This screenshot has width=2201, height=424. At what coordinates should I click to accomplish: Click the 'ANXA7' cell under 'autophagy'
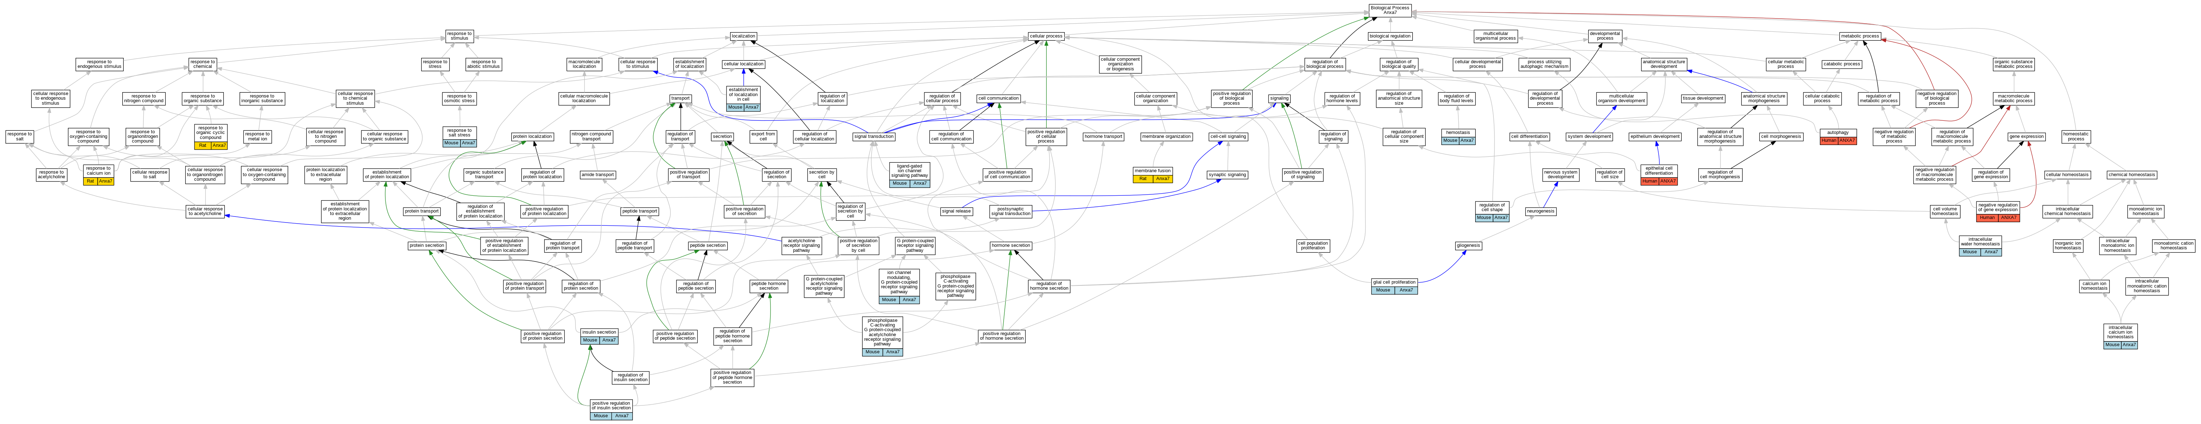(x=1847, y=140)
